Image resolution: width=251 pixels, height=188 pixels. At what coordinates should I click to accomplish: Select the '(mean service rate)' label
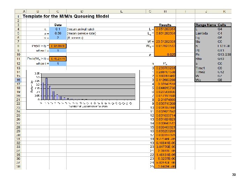coord(81,33)
